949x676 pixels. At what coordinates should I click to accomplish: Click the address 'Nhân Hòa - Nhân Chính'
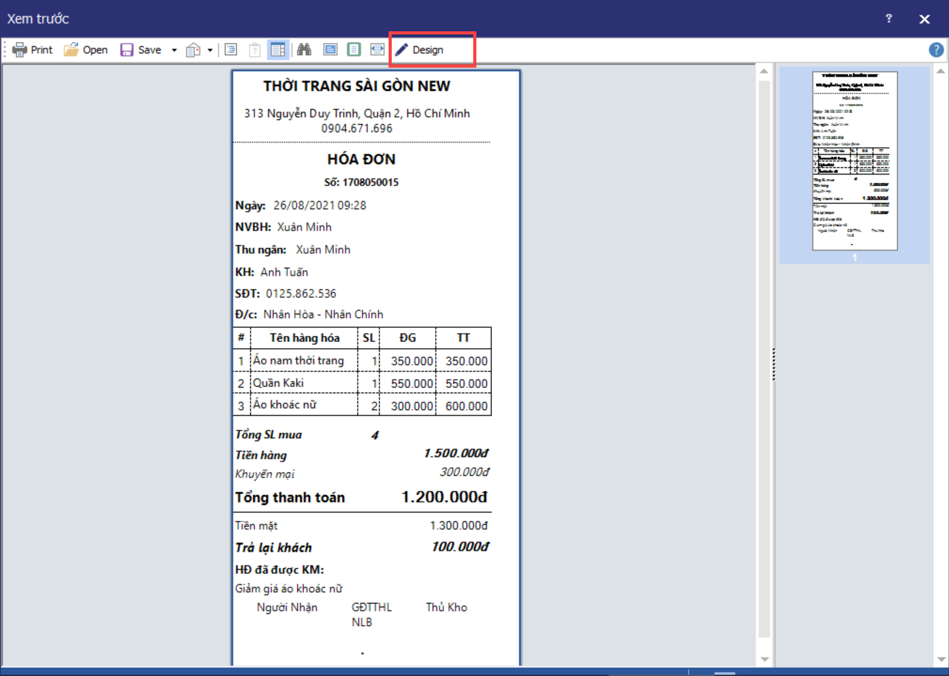(x=323, y=314)
